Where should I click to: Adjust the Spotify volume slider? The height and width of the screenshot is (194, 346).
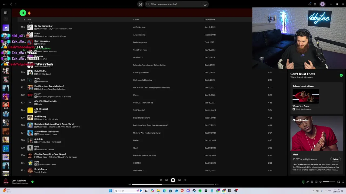(x=329, y=182)
